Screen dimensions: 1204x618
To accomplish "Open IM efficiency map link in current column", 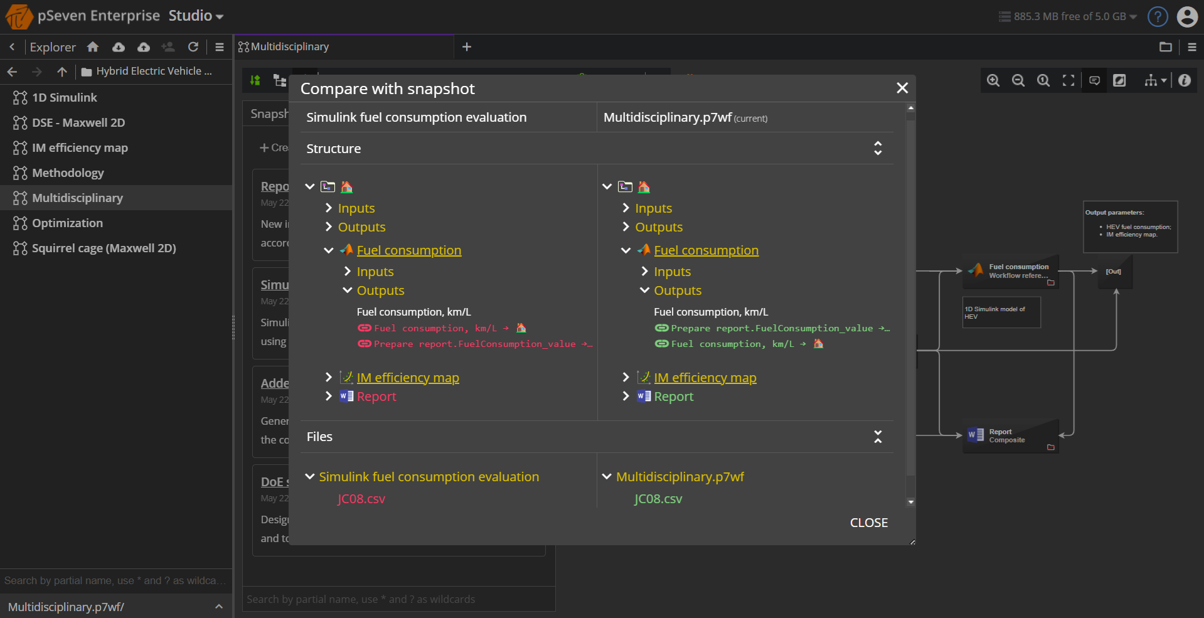I will pos(705,378).
